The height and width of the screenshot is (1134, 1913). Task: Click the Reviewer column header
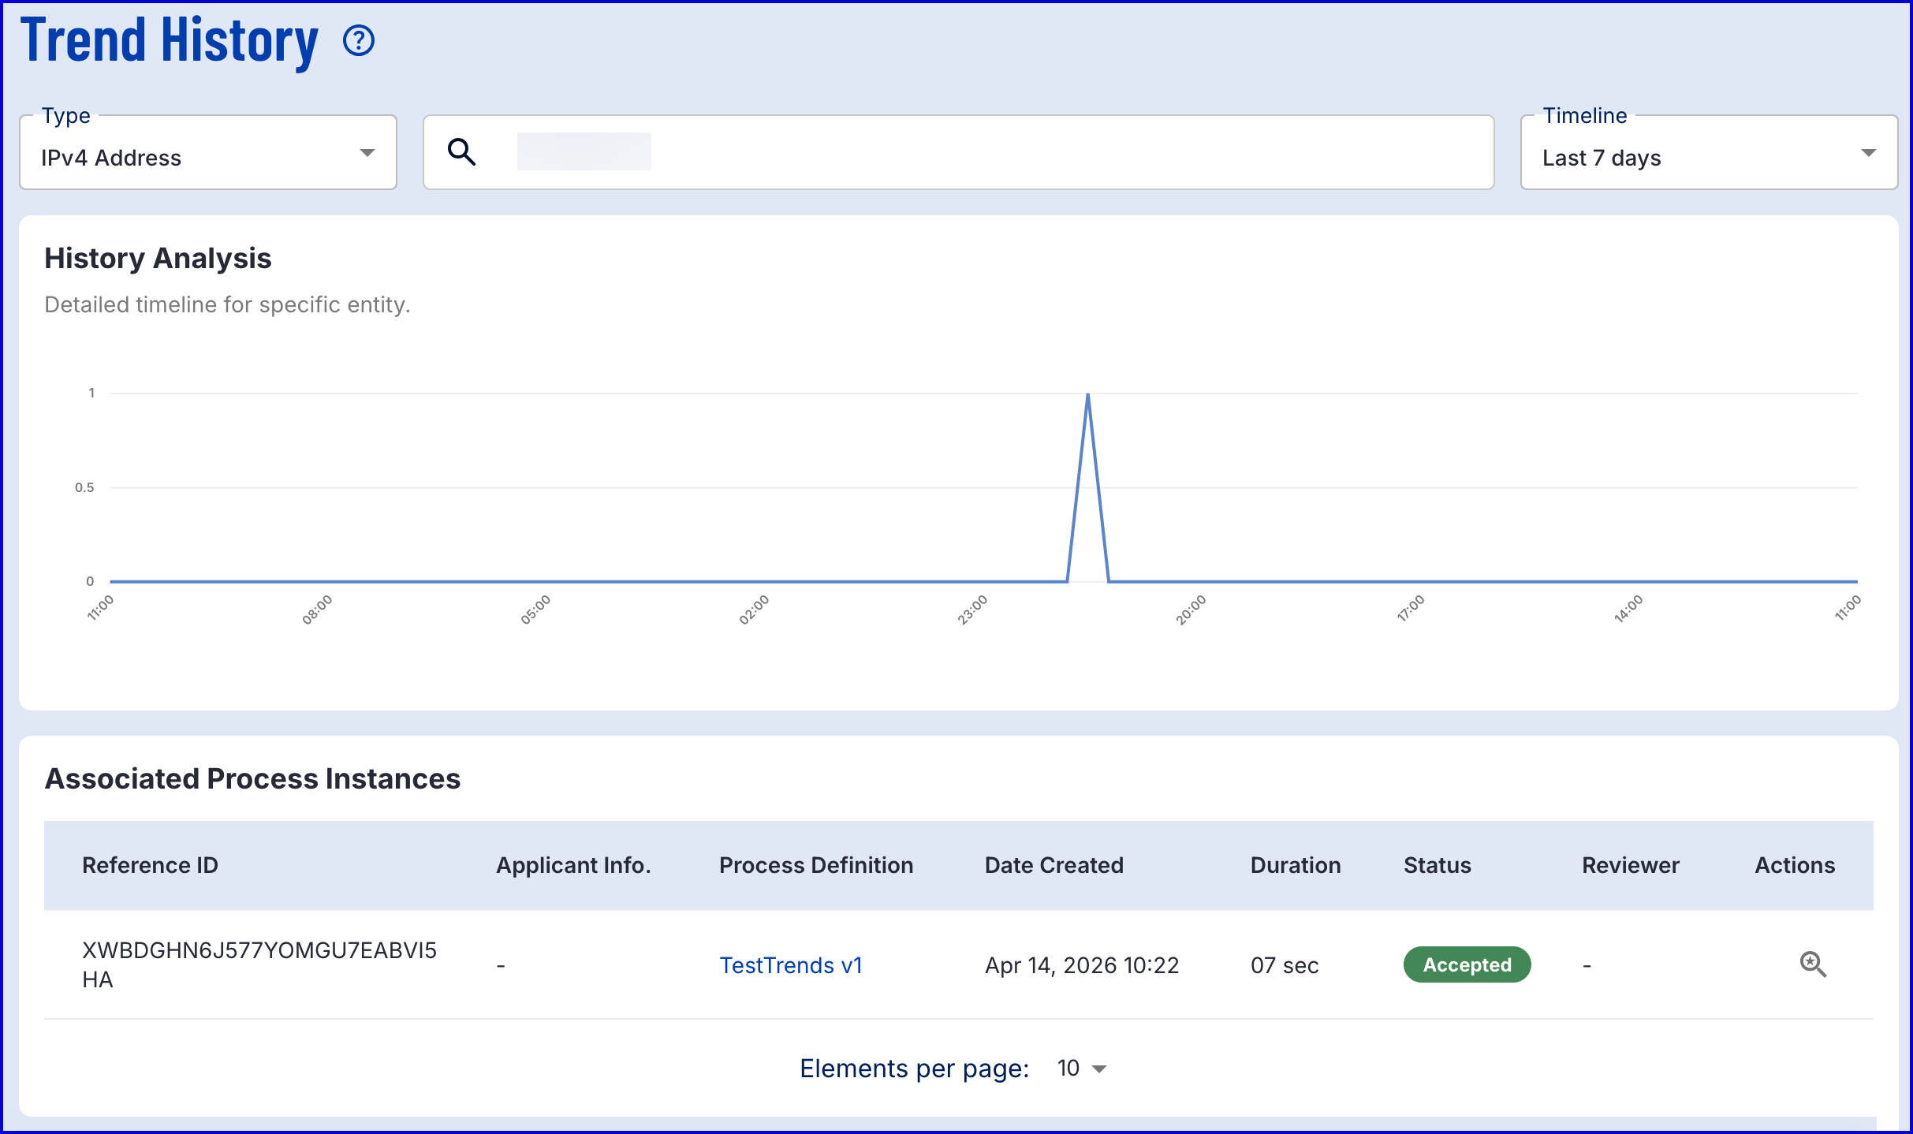(x=1630, y=865)
